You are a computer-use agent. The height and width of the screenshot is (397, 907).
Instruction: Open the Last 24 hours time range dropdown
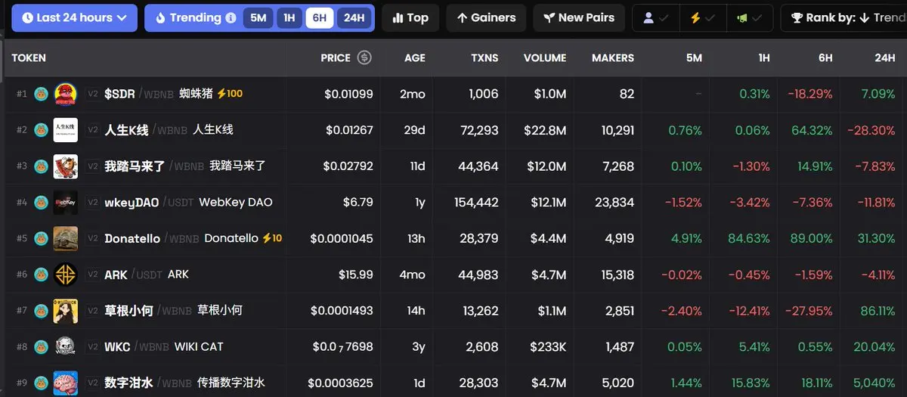(x=74, y=17)
